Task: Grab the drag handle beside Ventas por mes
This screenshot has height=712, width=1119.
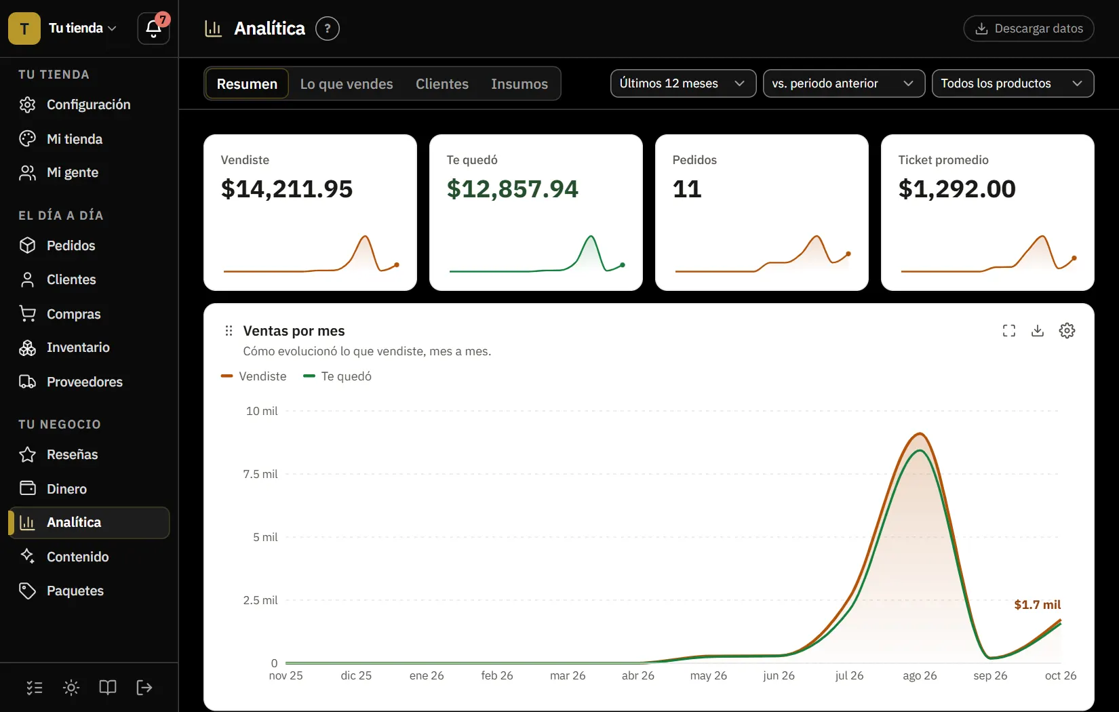Action: [229, 331]
